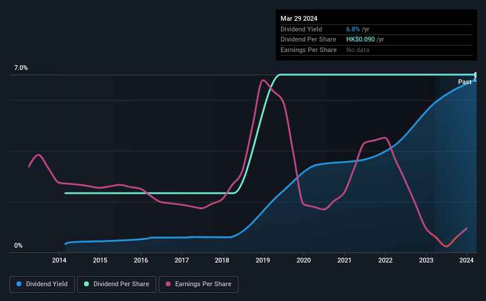Click the teal end-point marker on chart
Screen dimensions: 486x301
[x=476, y=75]
